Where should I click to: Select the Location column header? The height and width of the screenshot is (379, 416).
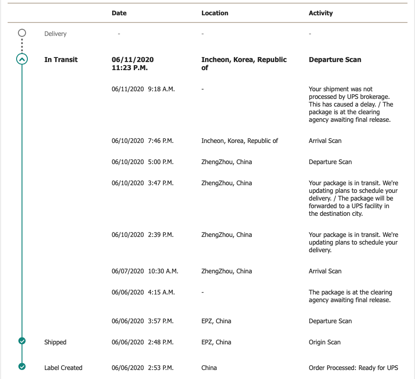(x=215, y=13)
